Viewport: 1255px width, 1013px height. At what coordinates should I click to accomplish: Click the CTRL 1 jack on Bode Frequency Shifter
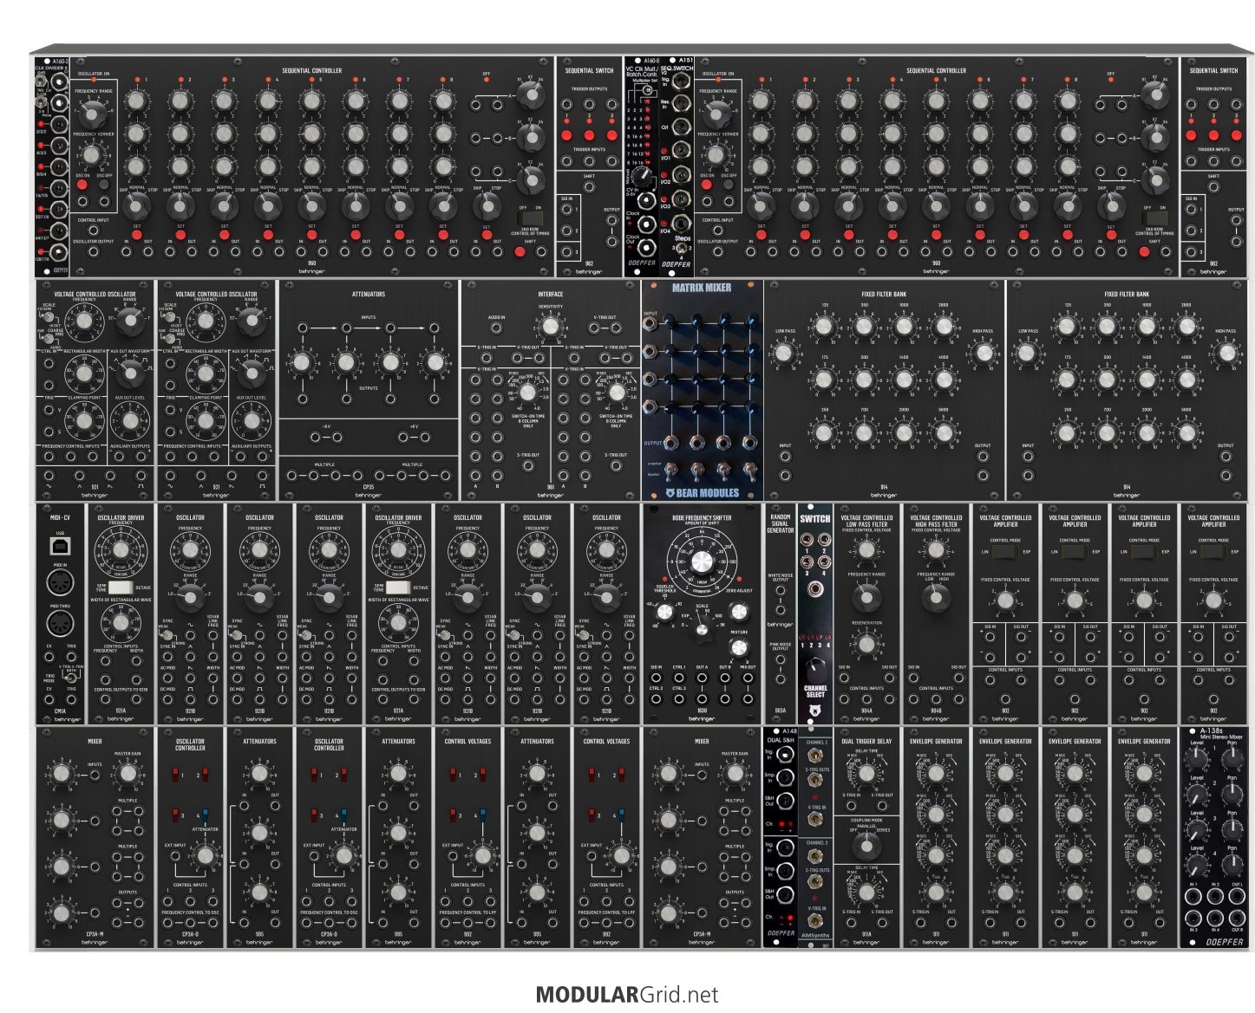coord(679,677)
